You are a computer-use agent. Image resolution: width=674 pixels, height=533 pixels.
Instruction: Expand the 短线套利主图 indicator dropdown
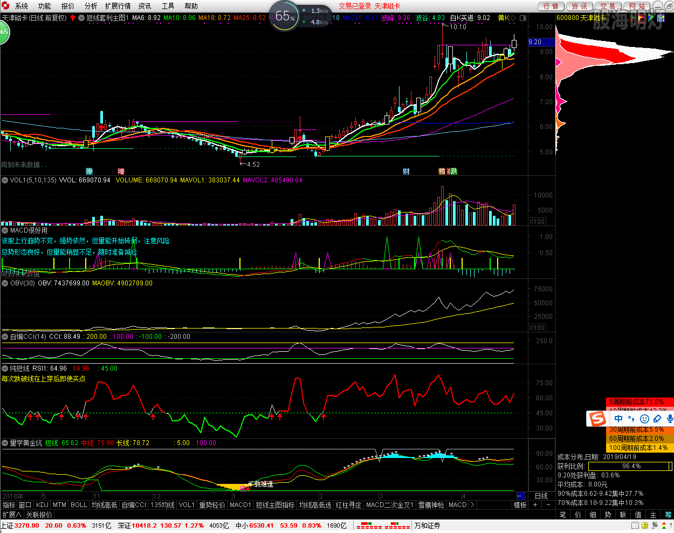pyautogui.click(x=81, y=18)
